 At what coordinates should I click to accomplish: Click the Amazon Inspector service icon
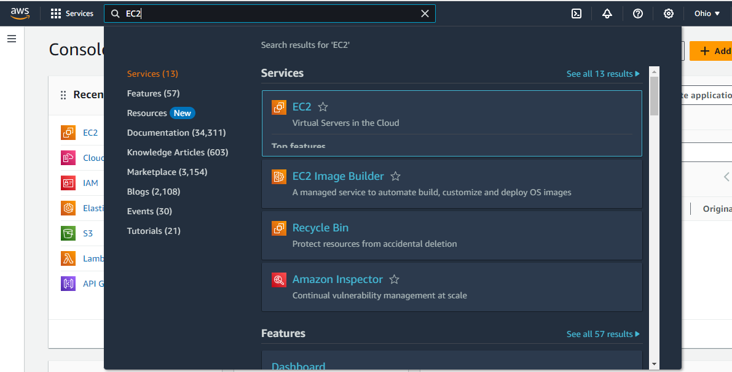coord(279,280)
